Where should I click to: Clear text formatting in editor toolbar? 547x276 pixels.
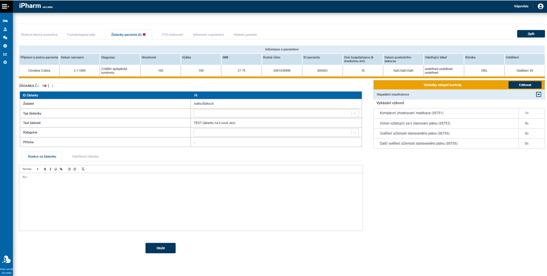point(83,169)
